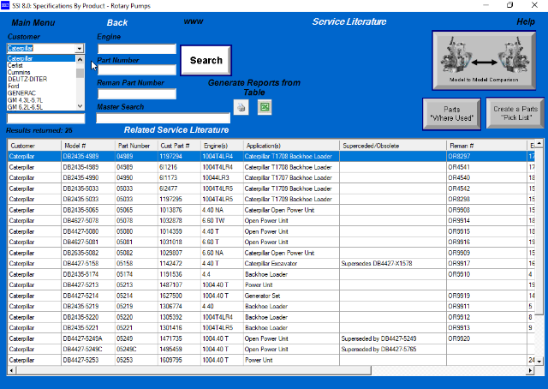Click Reman # 0R9911 cell
The height and width of the screenshot is (389, 548).
tap(486, 307)
